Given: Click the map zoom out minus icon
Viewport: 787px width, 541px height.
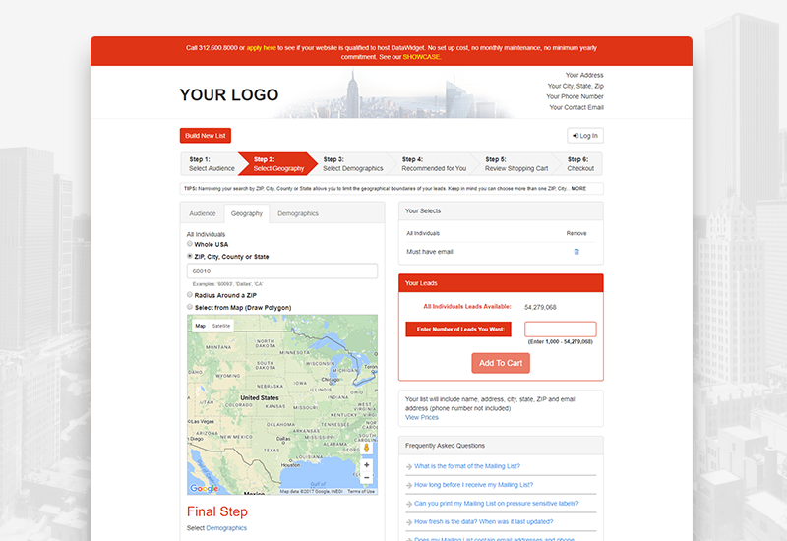Looking at the screenshot, I should pos(366,478).
